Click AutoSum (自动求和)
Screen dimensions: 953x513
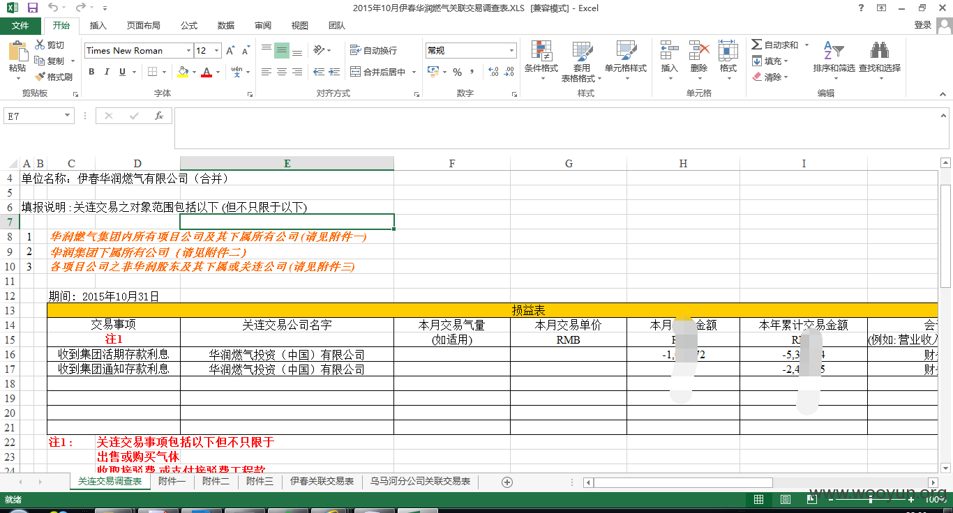pos(775,45)
